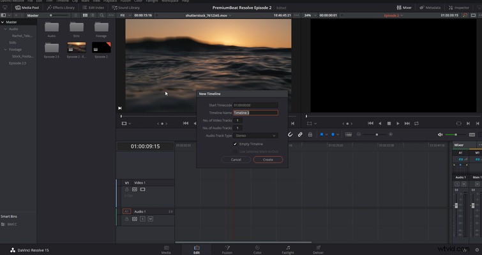Click the loop playback icon
The image size is (482, 255).
(x=416, y=124)
